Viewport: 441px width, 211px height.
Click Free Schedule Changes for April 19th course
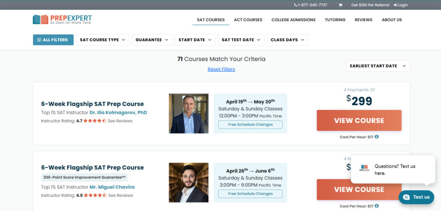(x=250, y=124)
